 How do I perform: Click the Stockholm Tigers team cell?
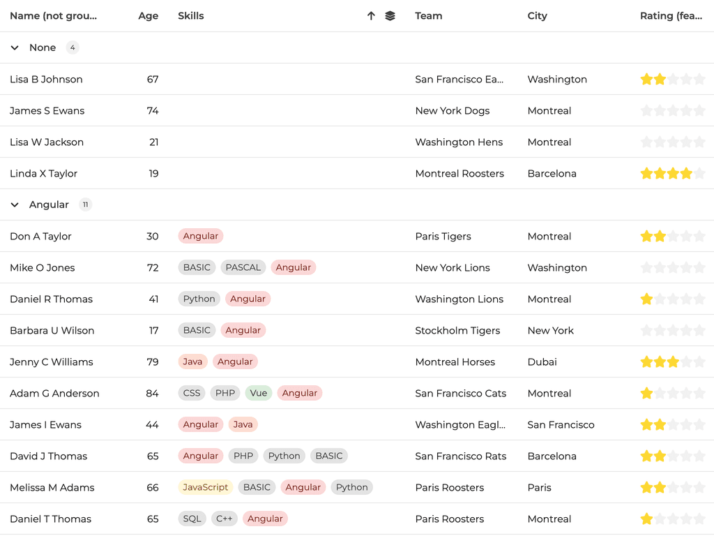(457, 330)
